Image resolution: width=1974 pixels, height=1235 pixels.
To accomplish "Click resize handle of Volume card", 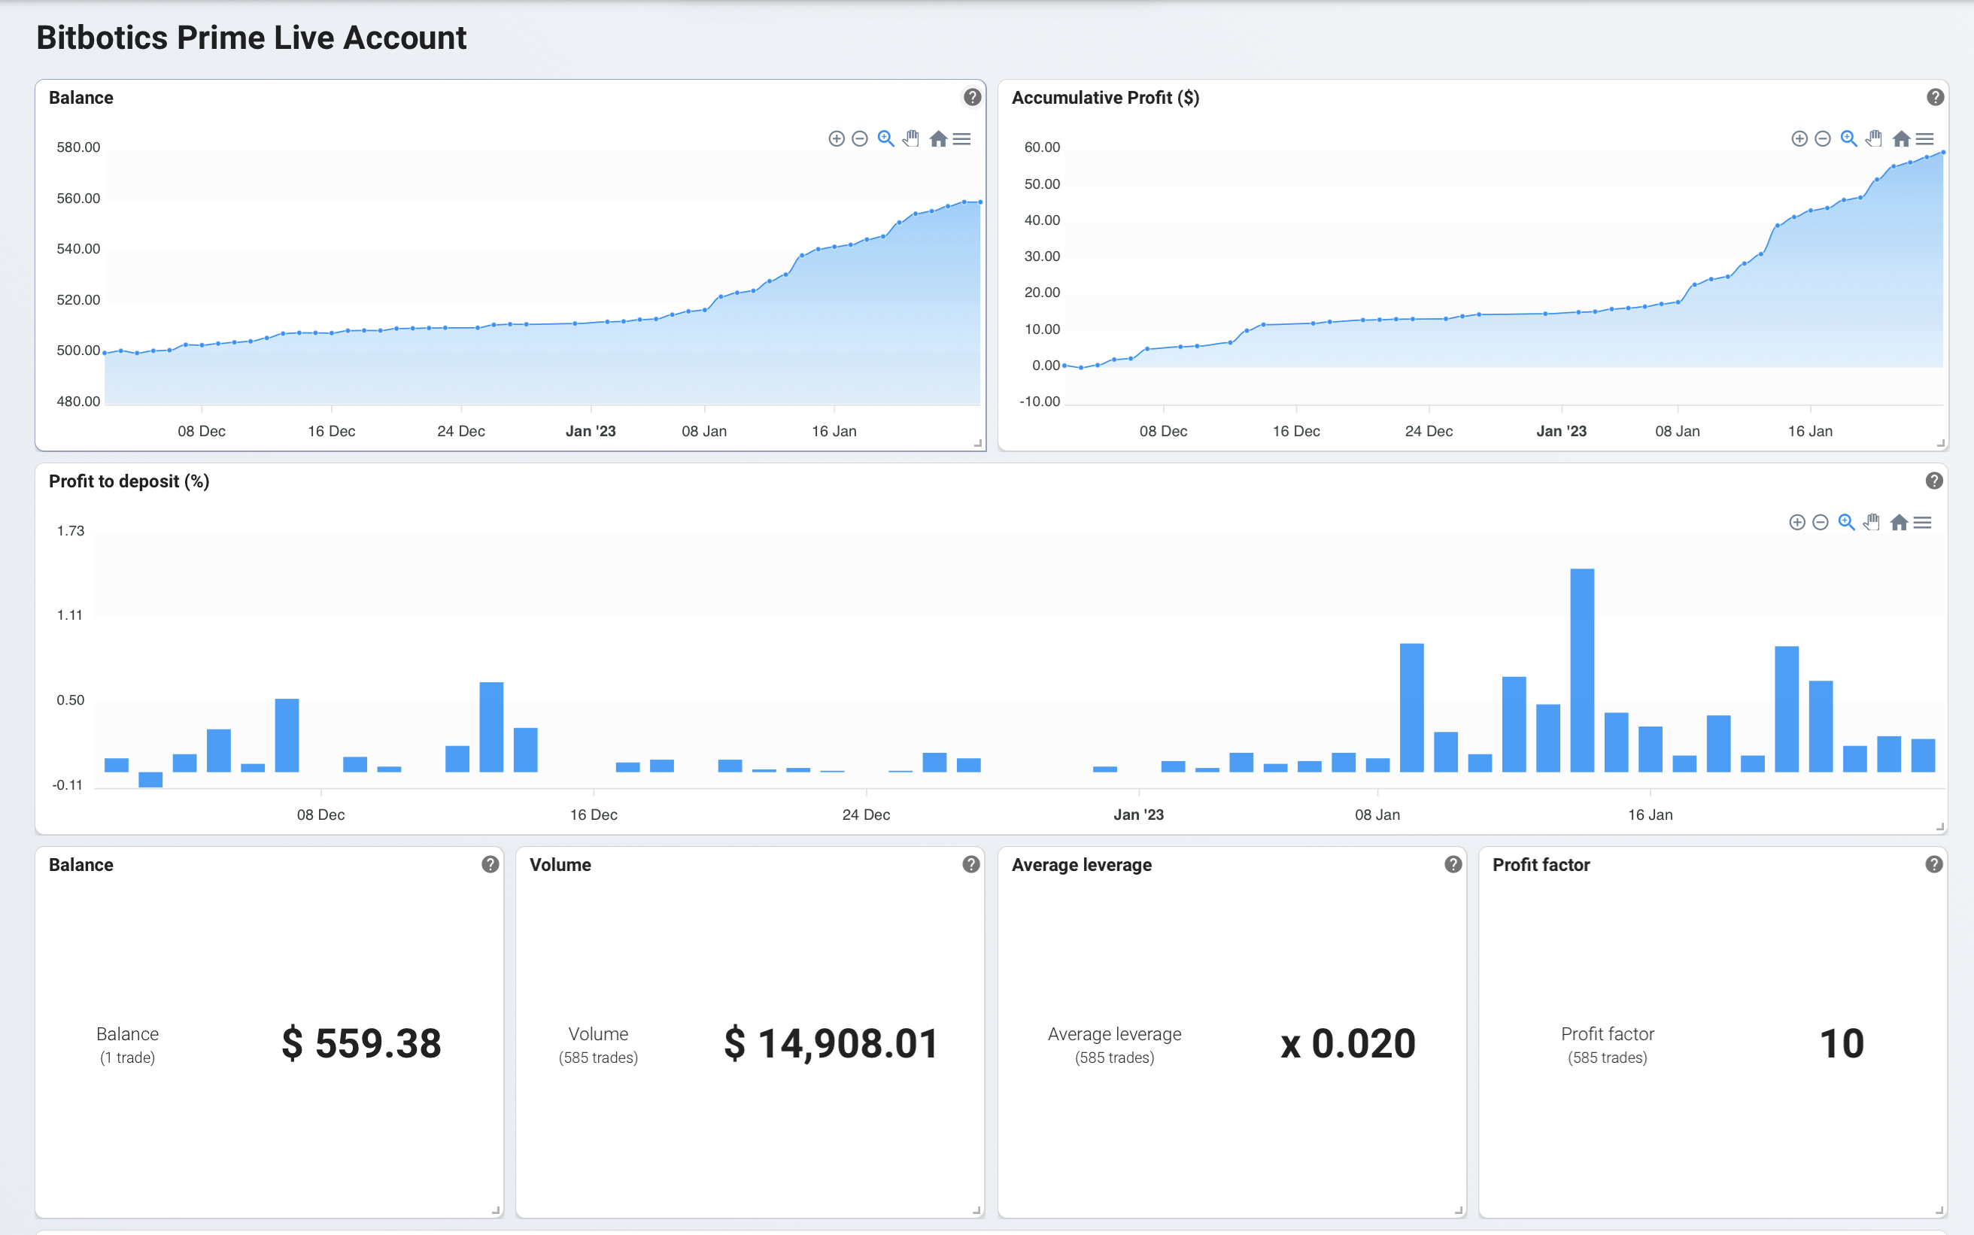I will [x=976, y=1210].
